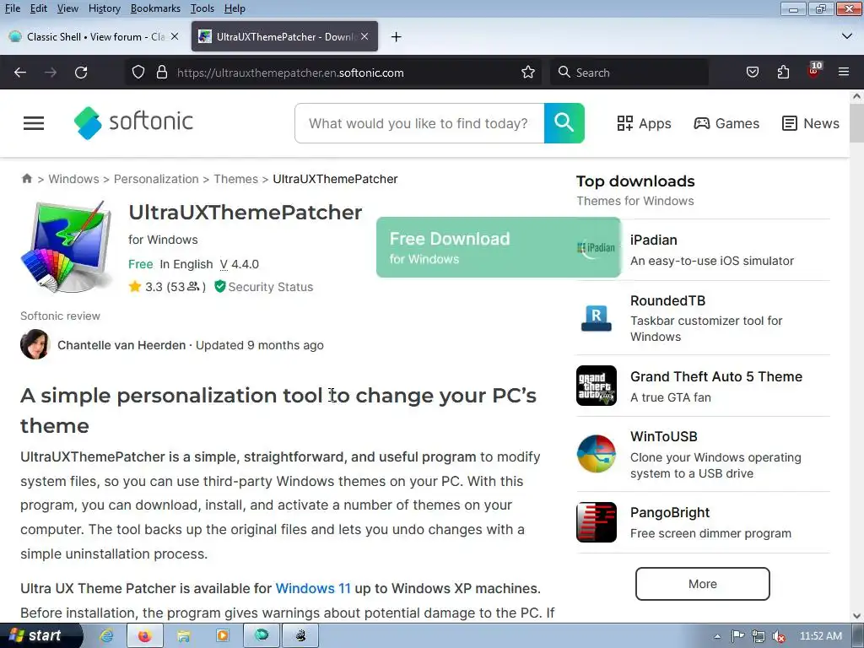The width and height of the screenshot is (864, 648).
Task: Click the UltraUXThemePatcher app icon
Action: click(67, 247)
